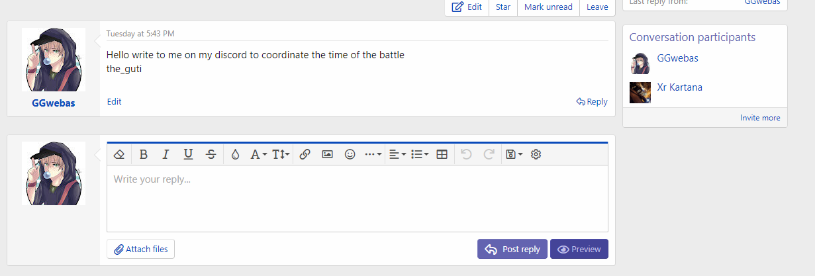Toggle underline formatting
815x276 pixels.
click(x=188, y=154)
